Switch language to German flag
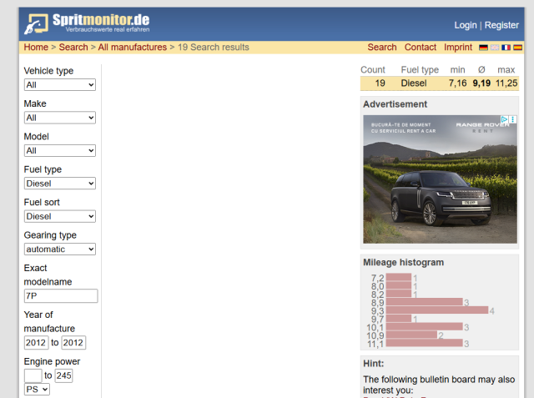Screen dimensions: 534x398 (483, 48)
